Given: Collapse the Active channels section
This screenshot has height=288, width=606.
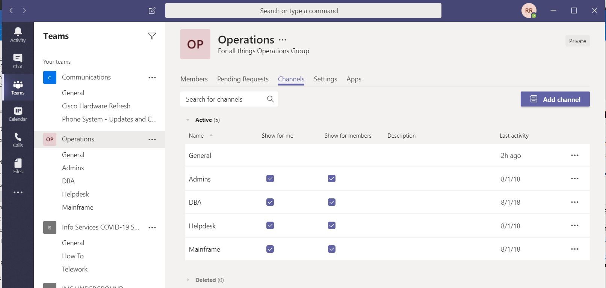Looking at the screenshot, I should [x=188, y=120].
